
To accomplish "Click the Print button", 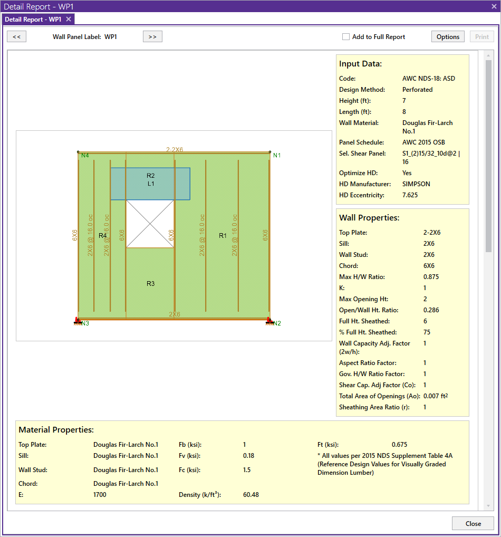I will coord(481,36).
